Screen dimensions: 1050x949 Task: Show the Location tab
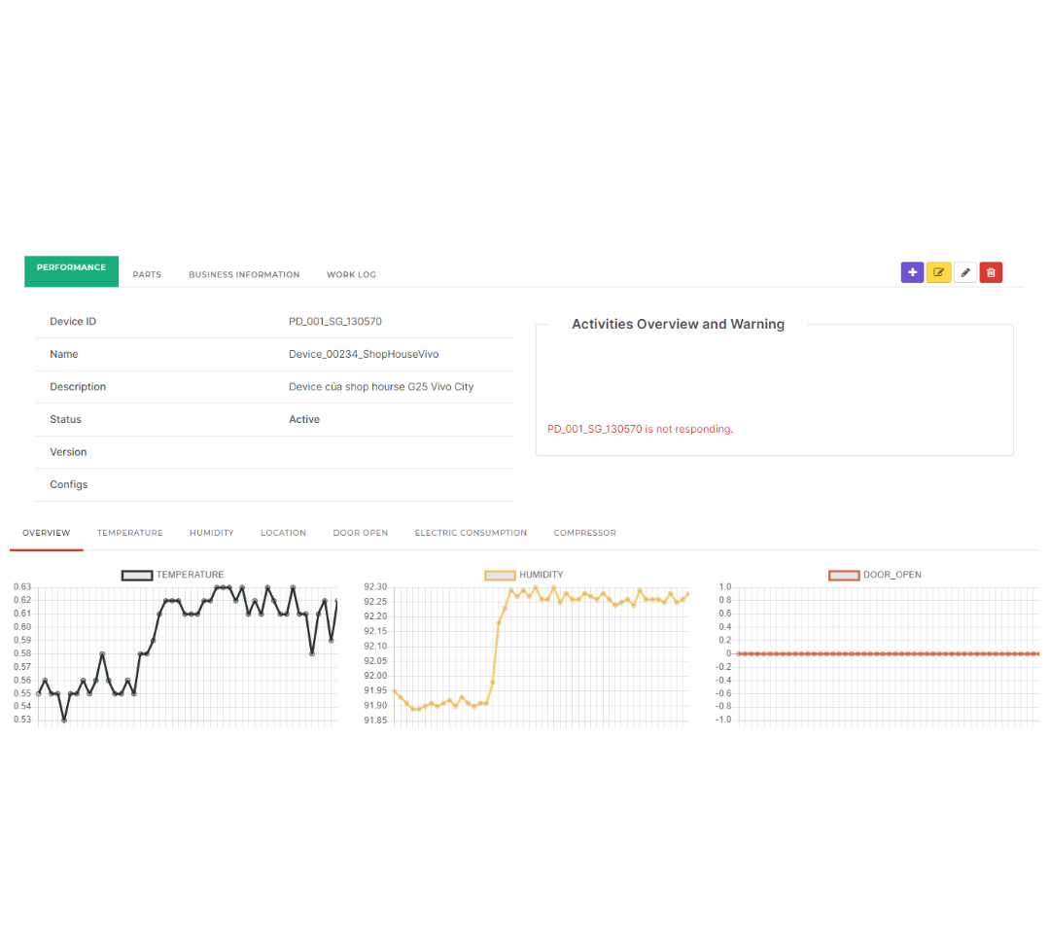click(283, 533)
